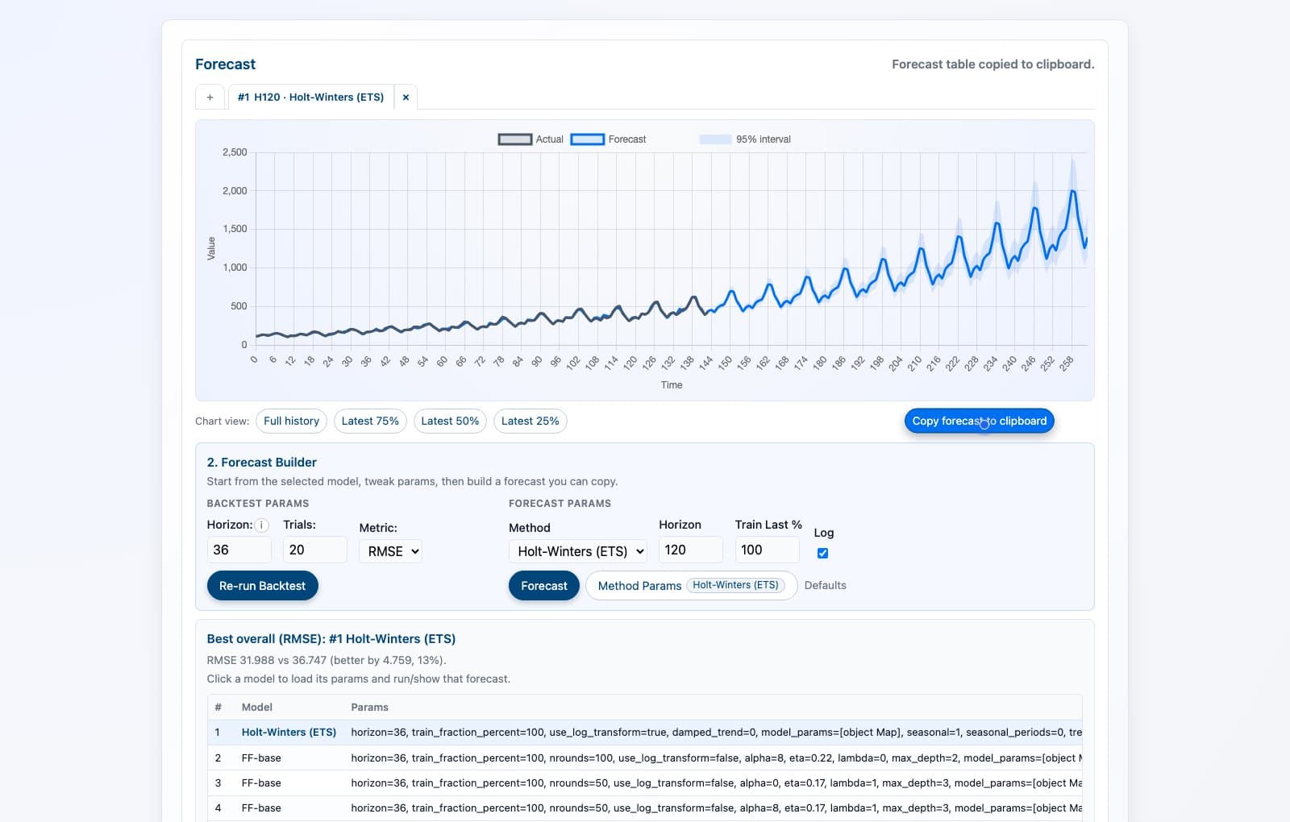Screen dimensions: 1290x822
Task: Switch to the #1 H120 Holt-Winters tab
Action: click(310, 98)
